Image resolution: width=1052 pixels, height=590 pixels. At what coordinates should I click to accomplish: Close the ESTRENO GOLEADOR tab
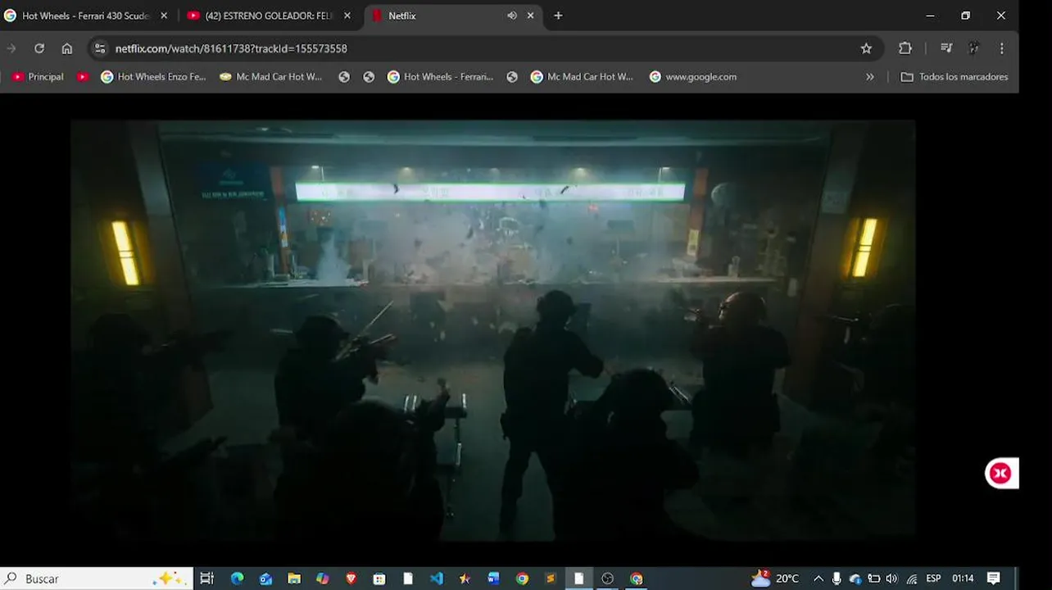tap(347, 16)
